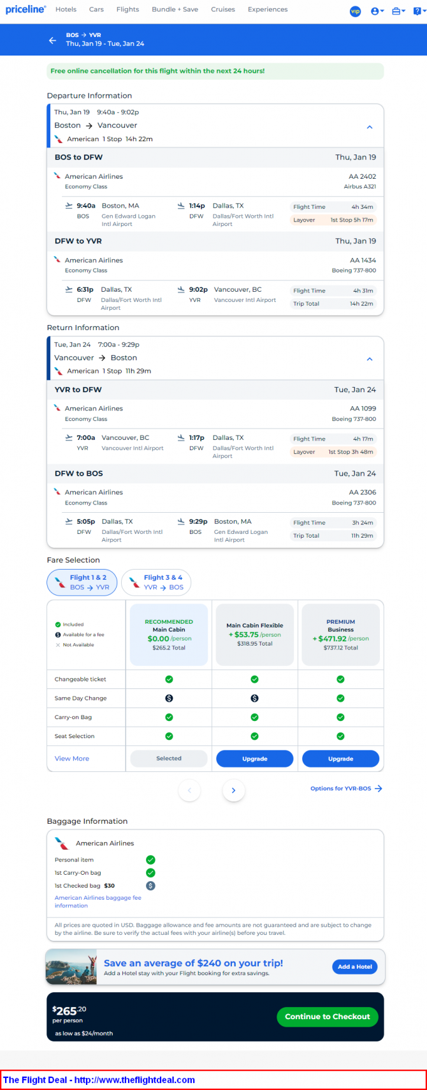Viewport: 427px width, 1090px height.
Task: Click the Trip Total 11h 29m label
Action: coord(333,536)
